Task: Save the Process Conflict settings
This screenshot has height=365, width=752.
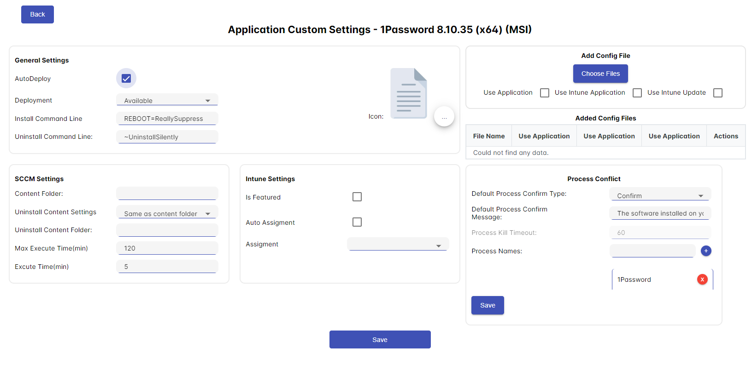Action: point(488,305)
